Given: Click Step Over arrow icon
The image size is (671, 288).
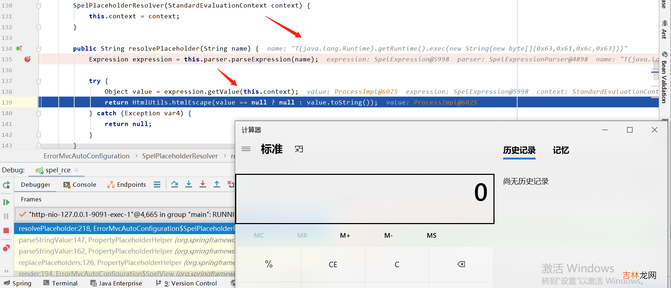Looking at the screenshot, I should (175, 184).
